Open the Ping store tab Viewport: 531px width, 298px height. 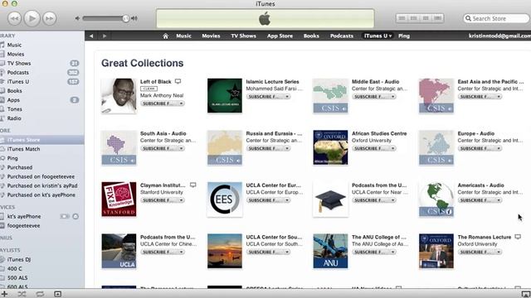[x=404, y=36]
